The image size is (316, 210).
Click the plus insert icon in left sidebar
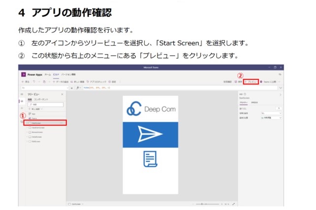click(21, 107)
